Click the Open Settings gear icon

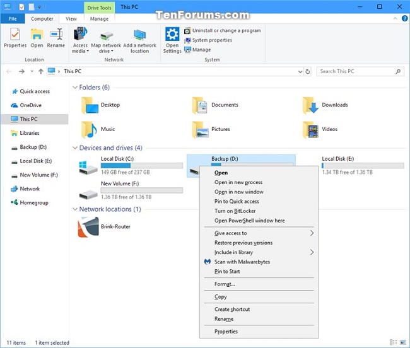172,34
